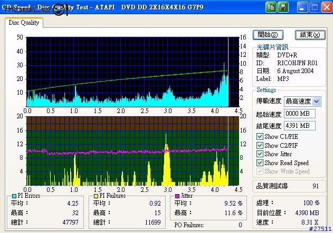Viewport: 333px width, 233px height.
Task: Click the PI Errors average 4.25
Action: coord(73,204)
